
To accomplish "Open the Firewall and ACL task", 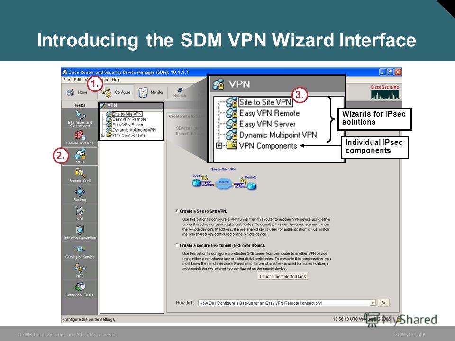I will (80, 138).
